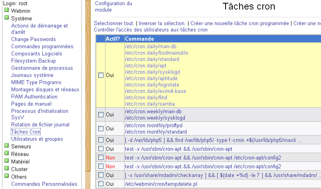Image resolution: width=321 pixels, height=189 pixels.
Task: Open Contrôler l'accès des utilisateurs link
Action: coord(151,30)
